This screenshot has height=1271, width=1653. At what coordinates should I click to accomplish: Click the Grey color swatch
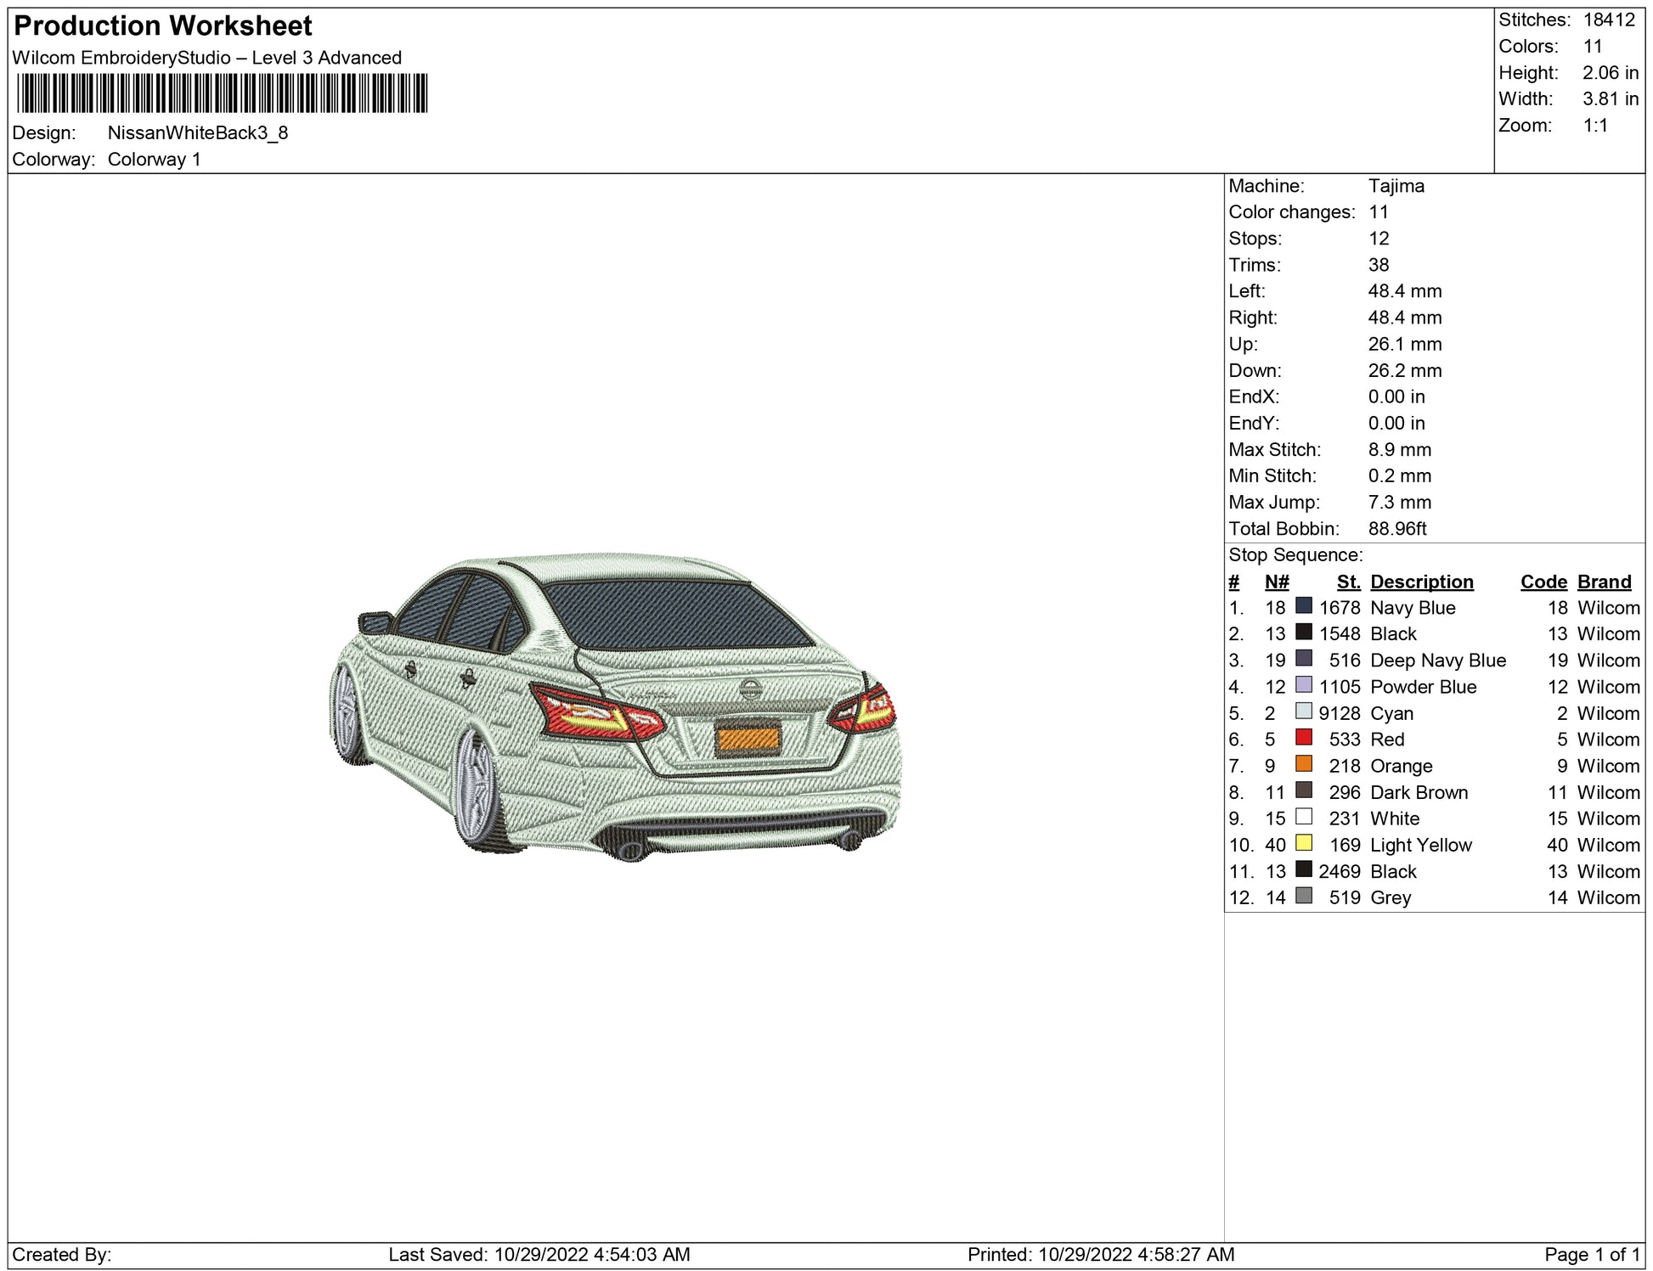click(x=1303, y=896)
